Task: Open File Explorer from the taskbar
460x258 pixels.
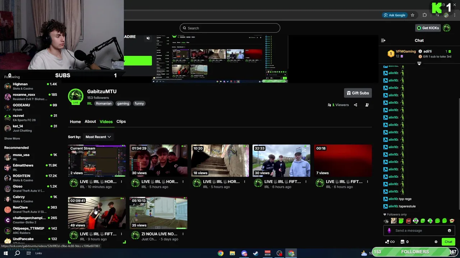Action: pos(232,253)
